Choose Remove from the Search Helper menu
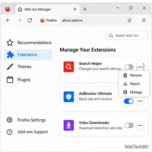The width and height of the screenshot is (152, 152). [x=134, y=75]
